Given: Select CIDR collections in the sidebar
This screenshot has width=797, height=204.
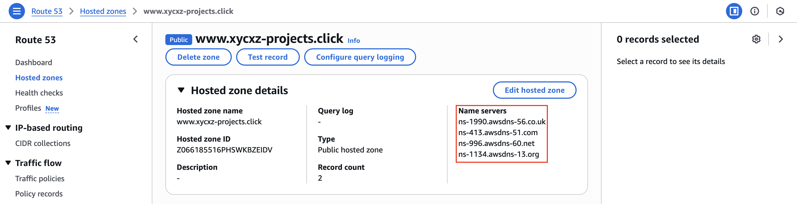Looking at the screenshot, I should [x=43, y=143].
